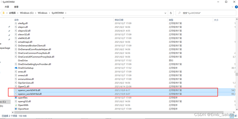Click the horizontal scrollbar left arrow
This screenshot has width=238, height=119.
13,112
